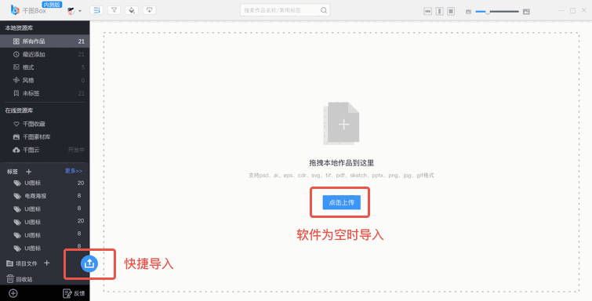
Task: Click the 内测版 beta badge
Action: (x=52, y=5)
